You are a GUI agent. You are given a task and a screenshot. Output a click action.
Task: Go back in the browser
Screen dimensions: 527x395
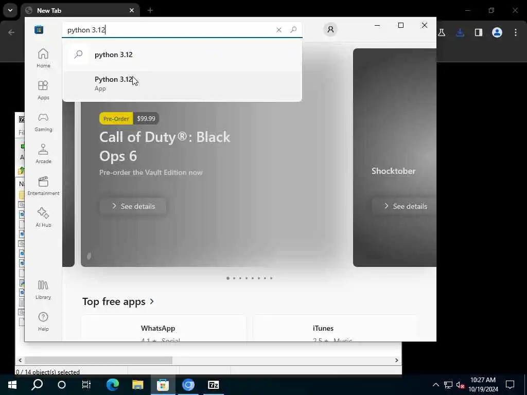pyautogui.click(x=11, y=32)
